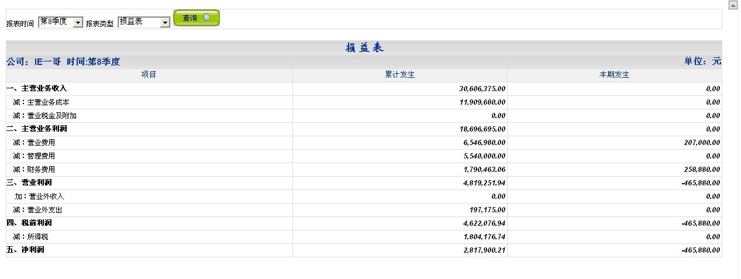Image resolution: width=741 pixels, height=279 pixels.
Task: Select row 二、主营业务利润
Action: click(364, 129)
